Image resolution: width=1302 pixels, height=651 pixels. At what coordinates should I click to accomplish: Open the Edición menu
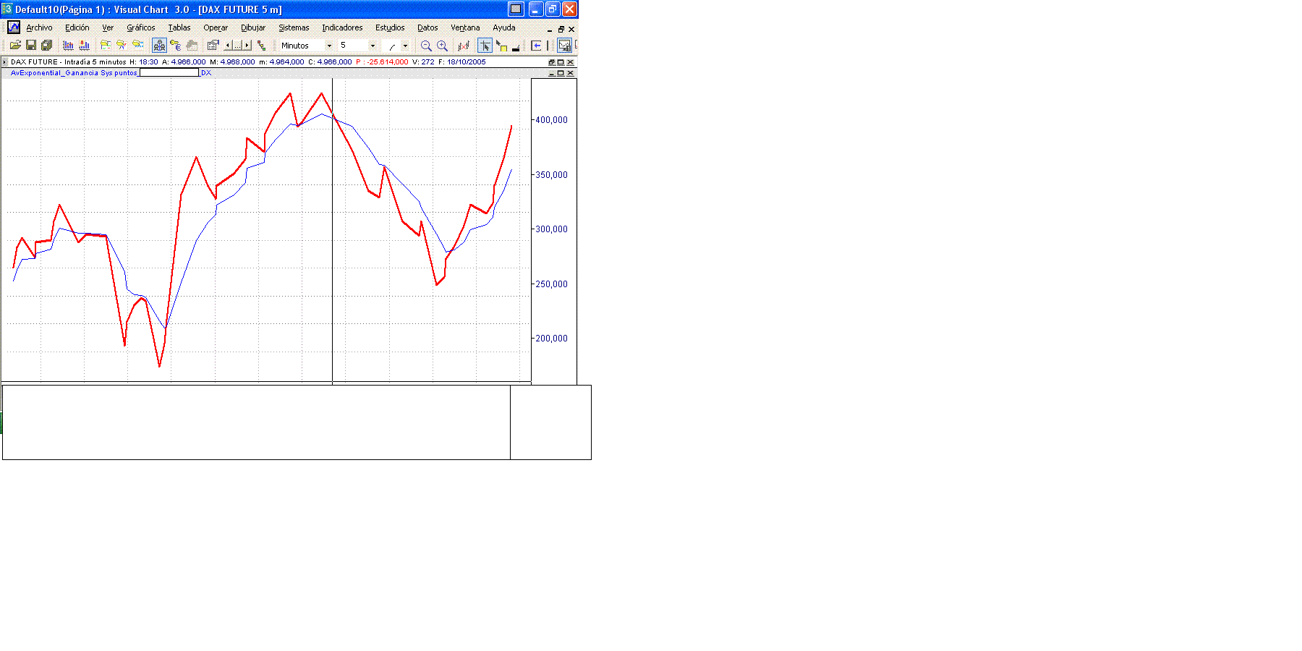click(x=77, y=27)
